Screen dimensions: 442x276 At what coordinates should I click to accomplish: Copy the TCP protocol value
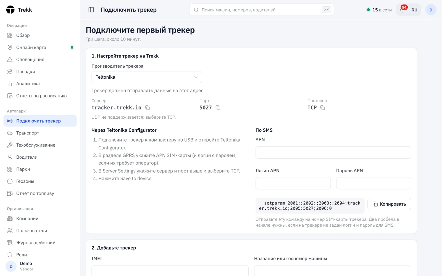point(323,108)
